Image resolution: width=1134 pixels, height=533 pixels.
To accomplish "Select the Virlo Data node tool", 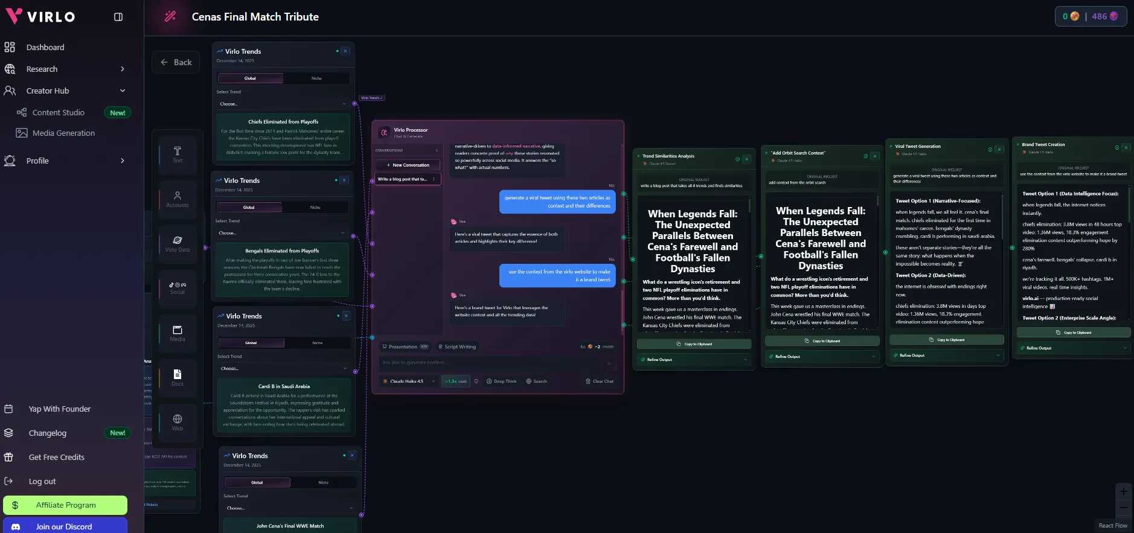I will coord(178,244).
